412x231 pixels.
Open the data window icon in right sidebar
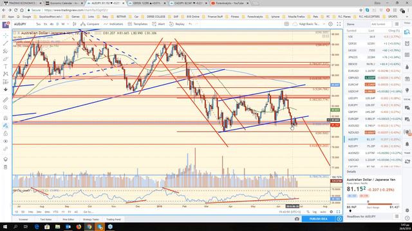[x=407, y=55]
